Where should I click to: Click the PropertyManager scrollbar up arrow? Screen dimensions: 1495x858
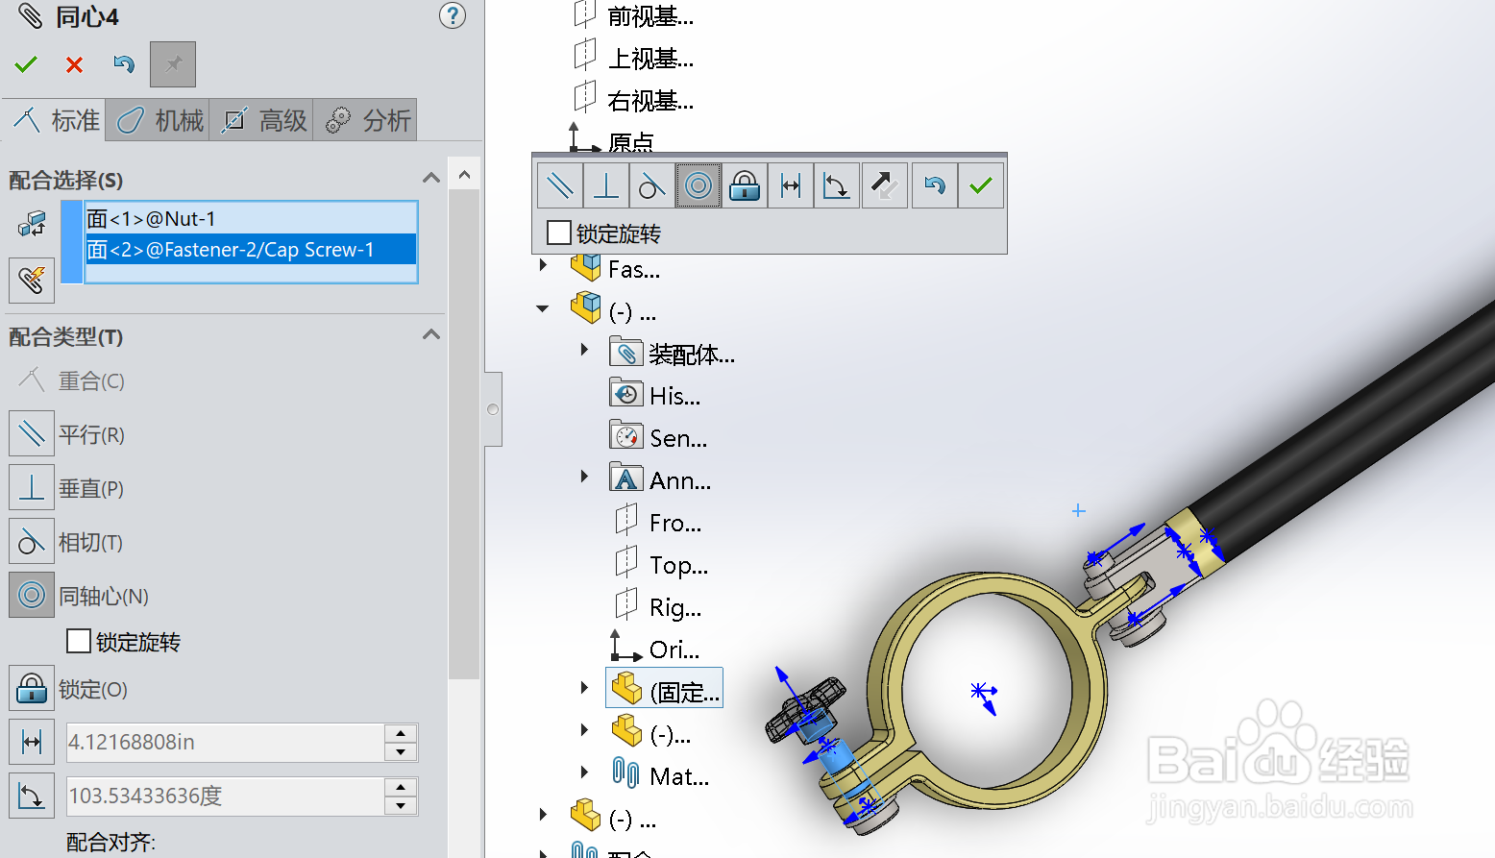[464, 175]
